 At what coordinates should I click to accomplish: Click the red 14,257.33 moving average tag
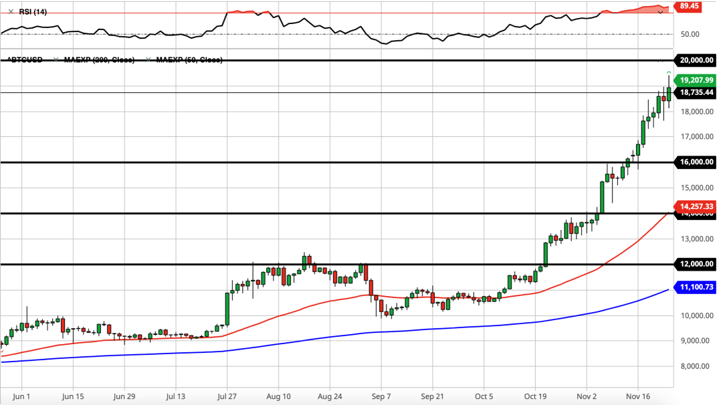(x=696, y=207)
